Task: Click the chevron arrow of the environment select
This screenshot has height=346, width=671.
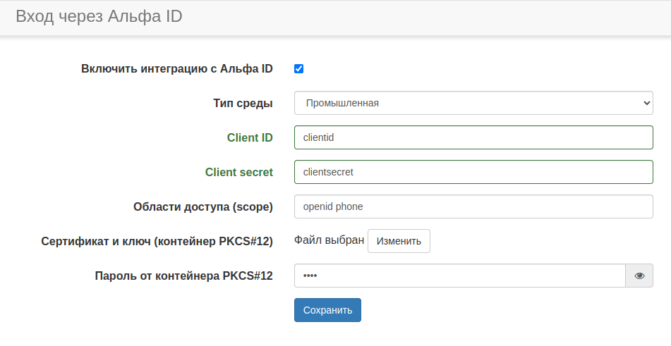Action: pos(646,103)
